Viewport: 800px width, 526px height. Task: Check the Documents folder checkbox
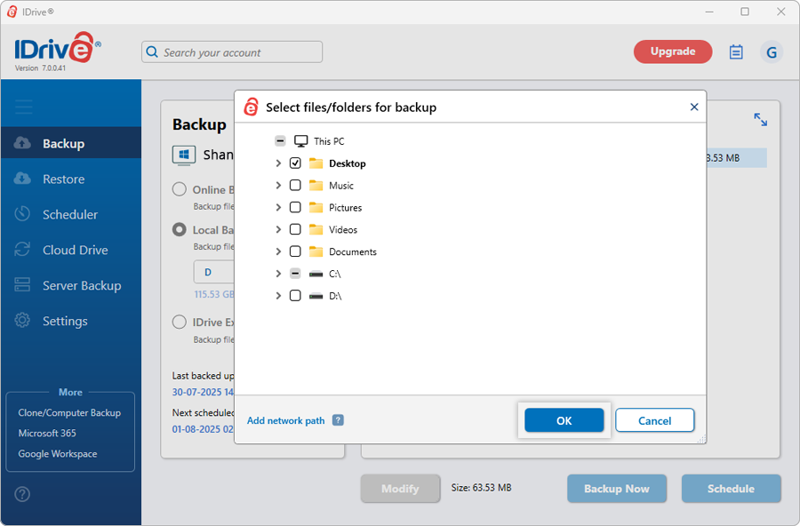pos(295,251)
